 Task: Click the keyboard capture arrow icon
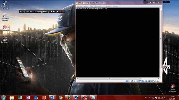pos(151,81)
